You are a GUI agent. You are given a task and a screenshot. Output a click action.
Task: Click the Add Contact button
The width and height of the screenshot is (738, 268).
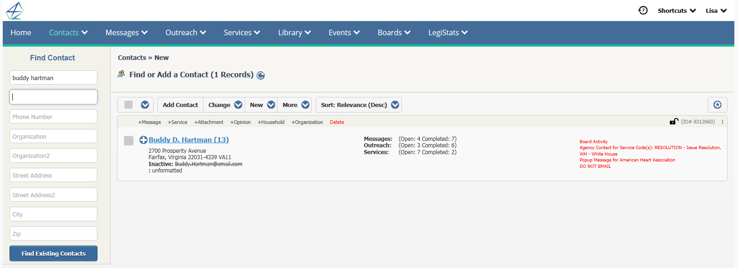[x=180, y=105]
